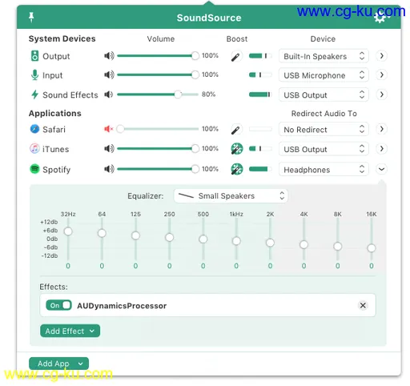Open Equalizer Small Speakers preset dropdown

[x=231, y=196]
